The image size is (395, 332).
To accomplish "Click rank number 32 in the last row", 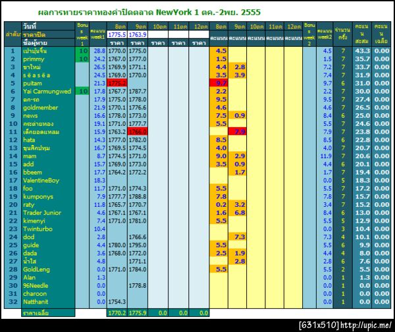I will coord(13,302).
